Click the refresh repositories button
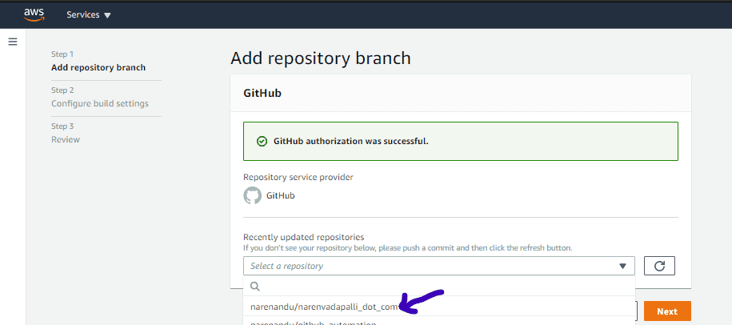 click(659, 266)
